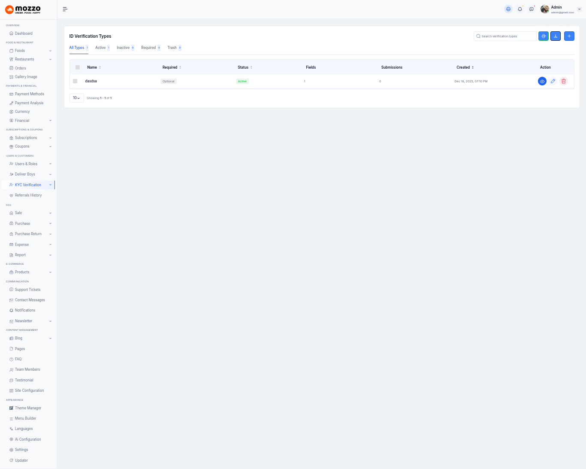The width and height of the screenshot is (586, 469).
Task: Expand the Admin profile dropdown arrow
Action: coord(579,9)
